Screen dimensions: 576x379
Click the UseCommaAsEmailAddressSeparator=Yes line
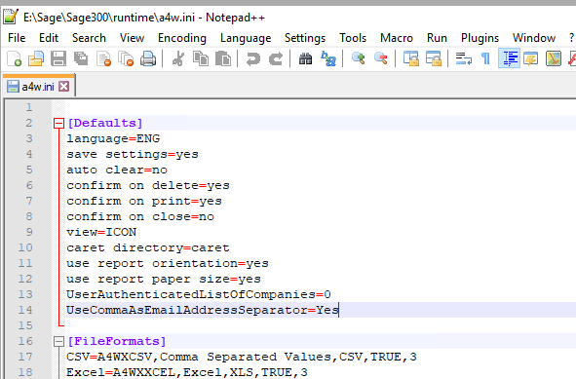(x=203, y=311)
